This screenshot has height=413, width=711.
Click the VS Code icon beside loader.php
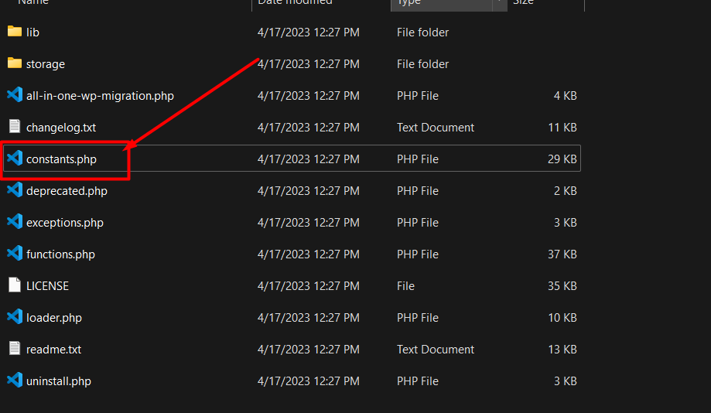pos(14,317)
